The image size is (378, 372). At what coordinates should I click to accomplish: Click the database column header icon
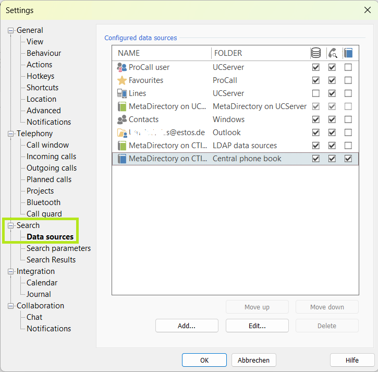pos(315,53)
